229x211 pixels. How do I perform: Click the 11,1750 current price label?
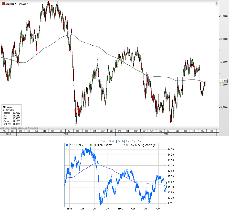click(x=223, y=81)
